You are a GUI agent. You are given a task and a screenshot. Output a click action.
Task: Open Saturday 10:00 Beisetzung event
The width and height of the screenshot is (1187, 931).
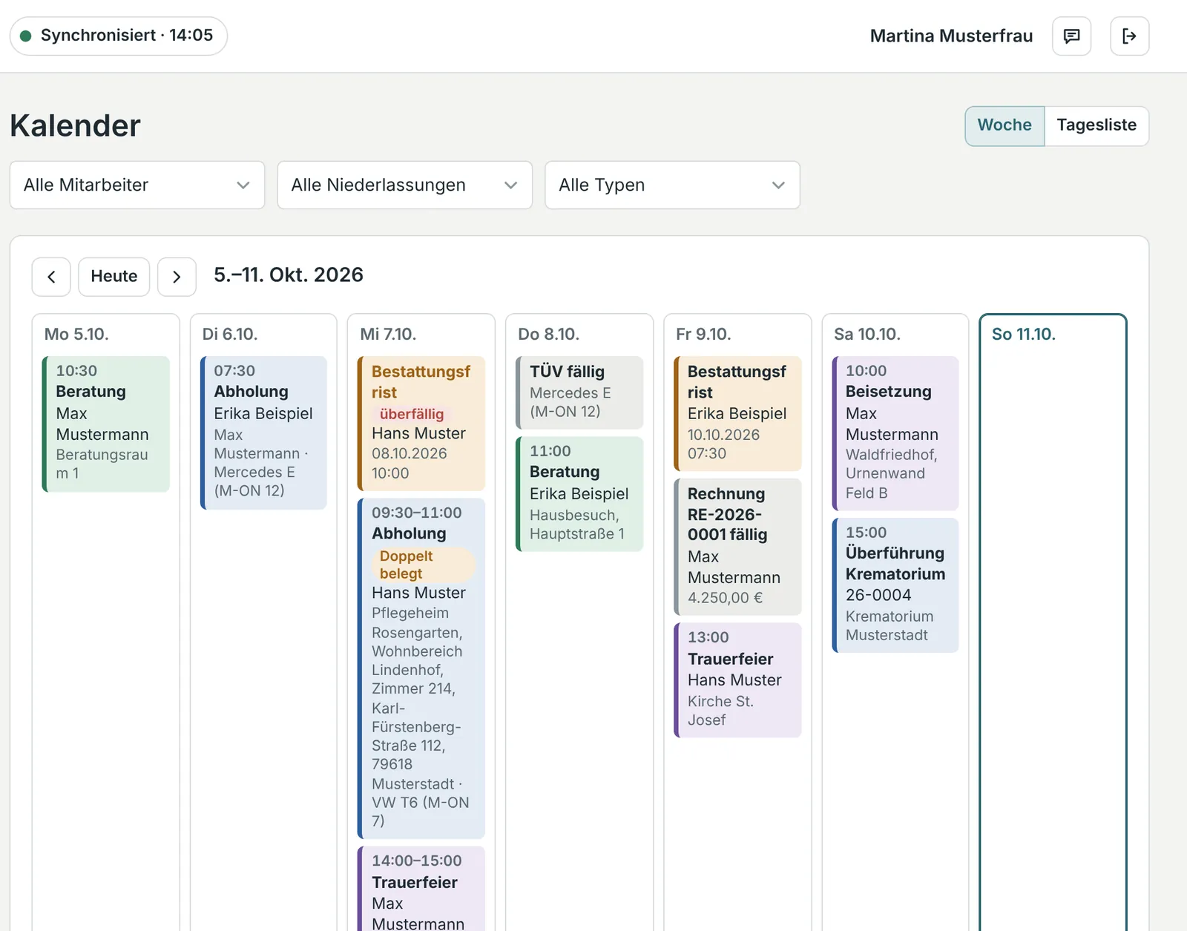coord(895,433)
